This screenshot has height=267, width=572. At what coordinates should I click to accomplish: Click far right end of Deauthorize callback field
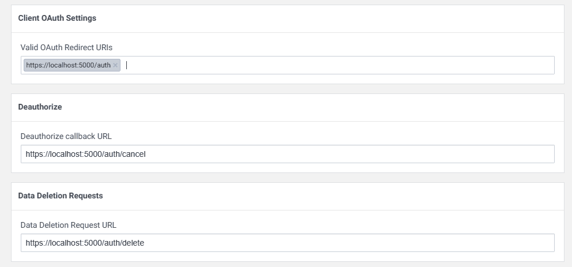(x=548, y=154)
